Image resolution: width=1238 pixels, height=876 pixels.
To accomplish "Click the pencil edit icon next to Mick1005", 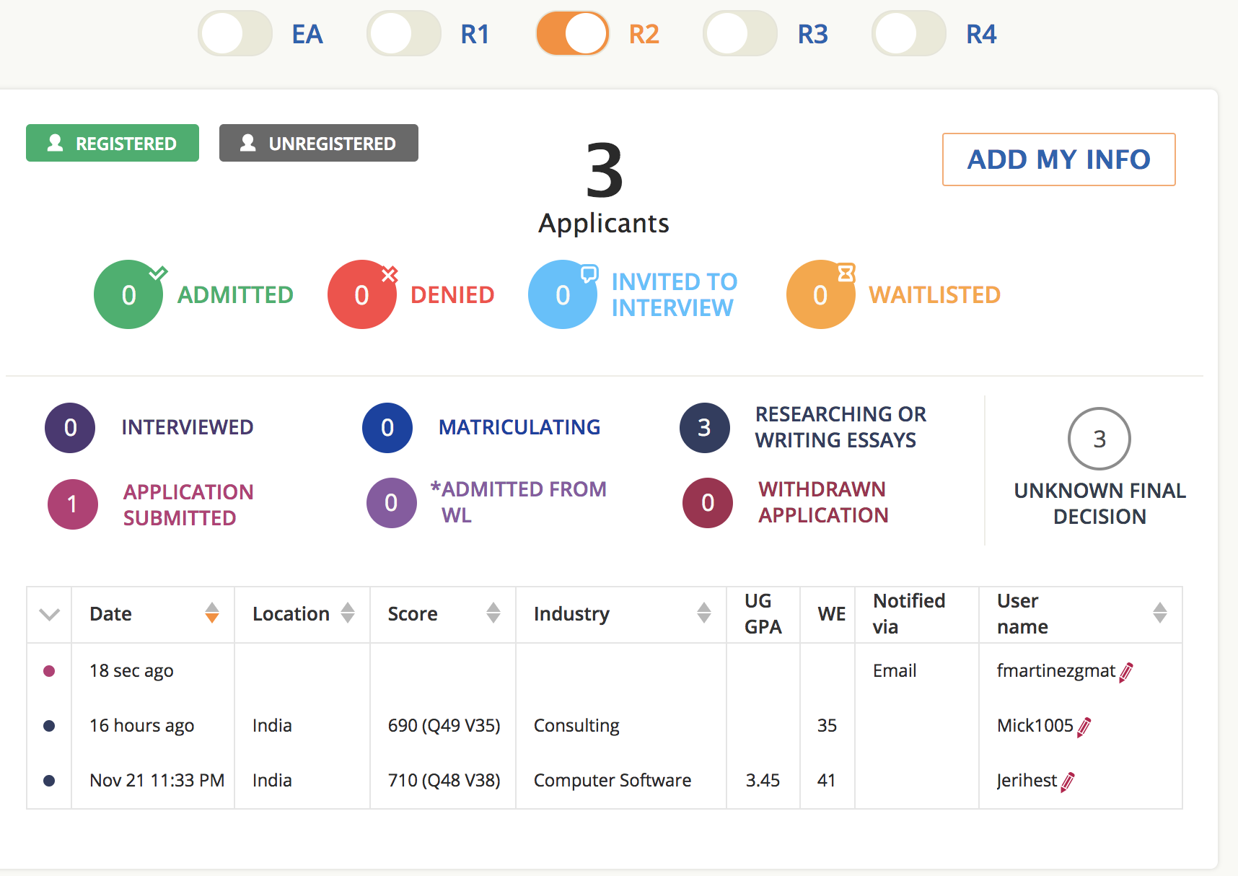I will pos(1084,727).
